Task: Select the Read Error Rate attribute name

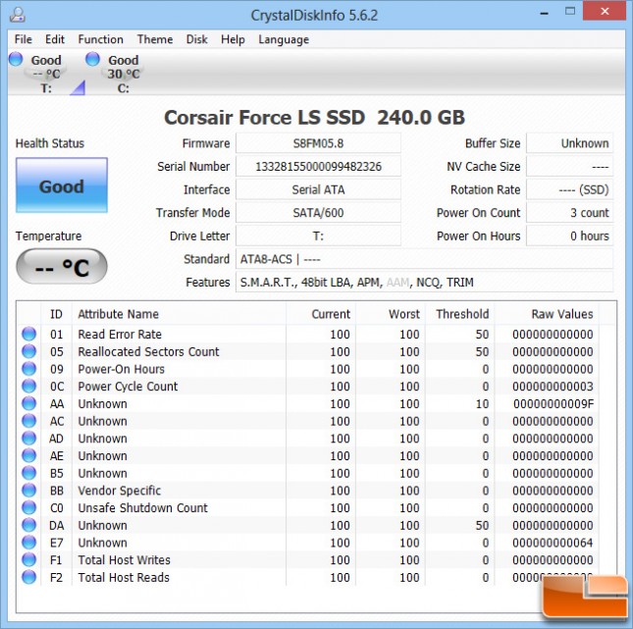Action: coord(120,335)
